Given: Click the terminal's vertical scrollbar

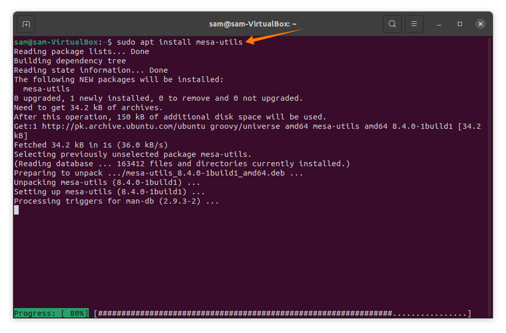Looking at the screenshot, I should 489,176.
